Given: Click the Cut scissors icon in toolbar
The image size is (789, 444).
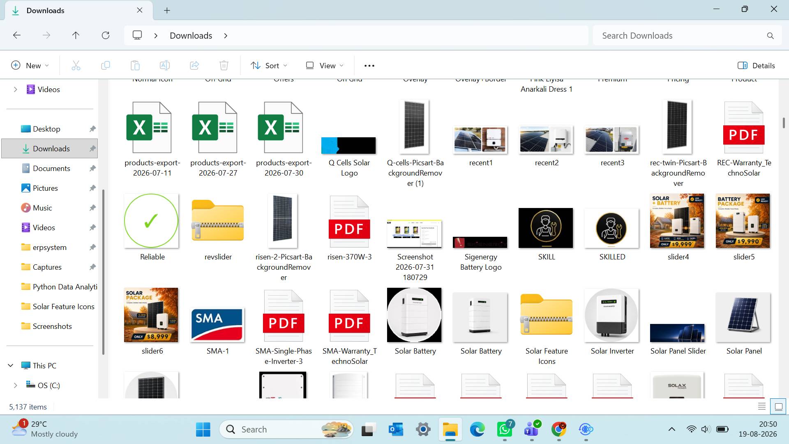Looking at the screenshot, I should click(76, 65).
